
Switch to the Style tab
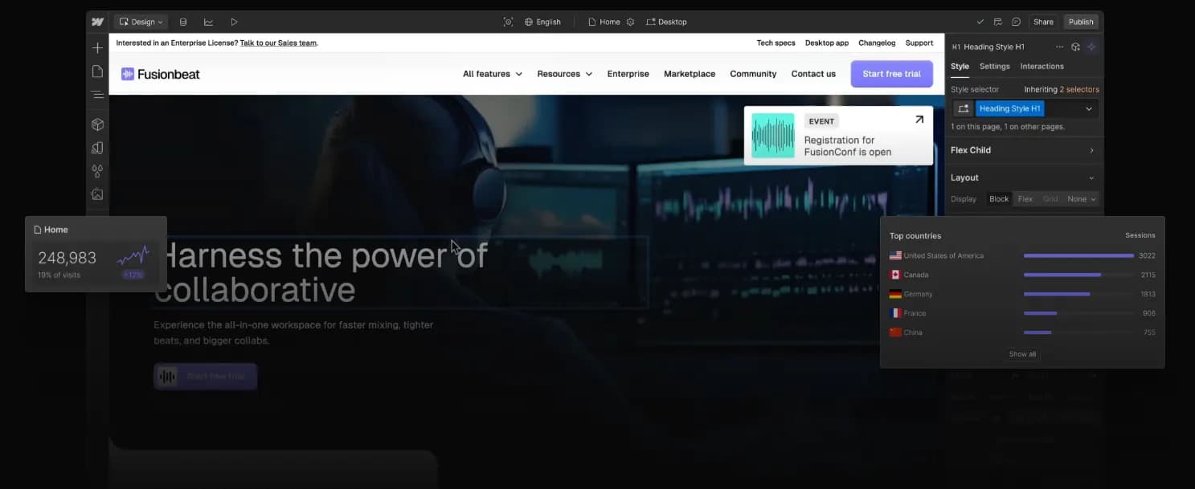pos(960,67)
